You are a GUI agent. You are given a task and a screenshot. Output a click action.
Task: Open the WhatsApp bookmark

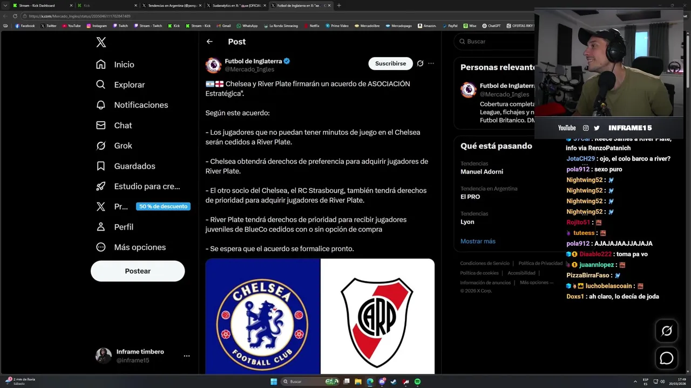point(247,26)
